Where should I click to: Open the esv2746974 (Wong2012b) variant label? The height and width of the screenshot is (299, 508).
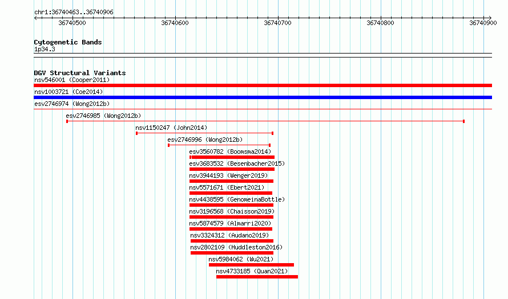click(x=72, y=104)
